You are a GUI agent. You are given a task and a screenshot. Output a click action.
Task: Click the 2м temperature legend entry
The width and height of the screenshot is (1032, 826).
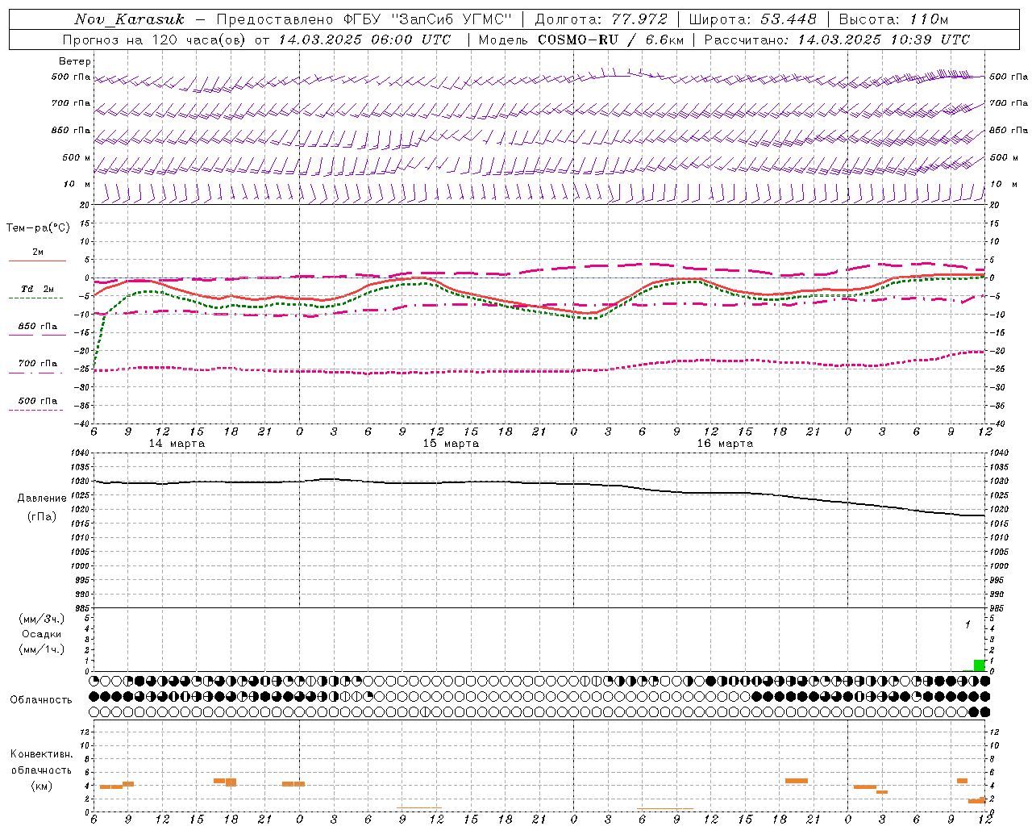click(38, 252)
